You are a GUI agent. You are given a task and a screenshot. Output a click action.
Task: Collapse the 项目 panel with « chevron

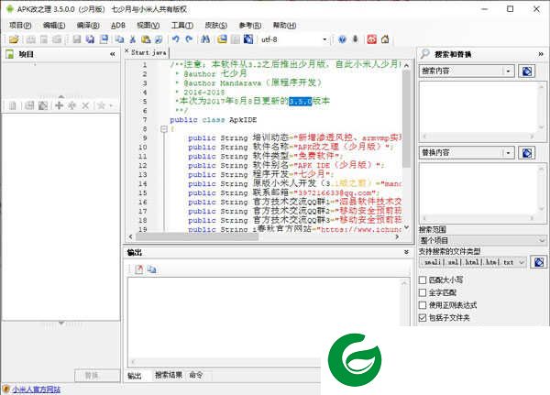(112, 54)
